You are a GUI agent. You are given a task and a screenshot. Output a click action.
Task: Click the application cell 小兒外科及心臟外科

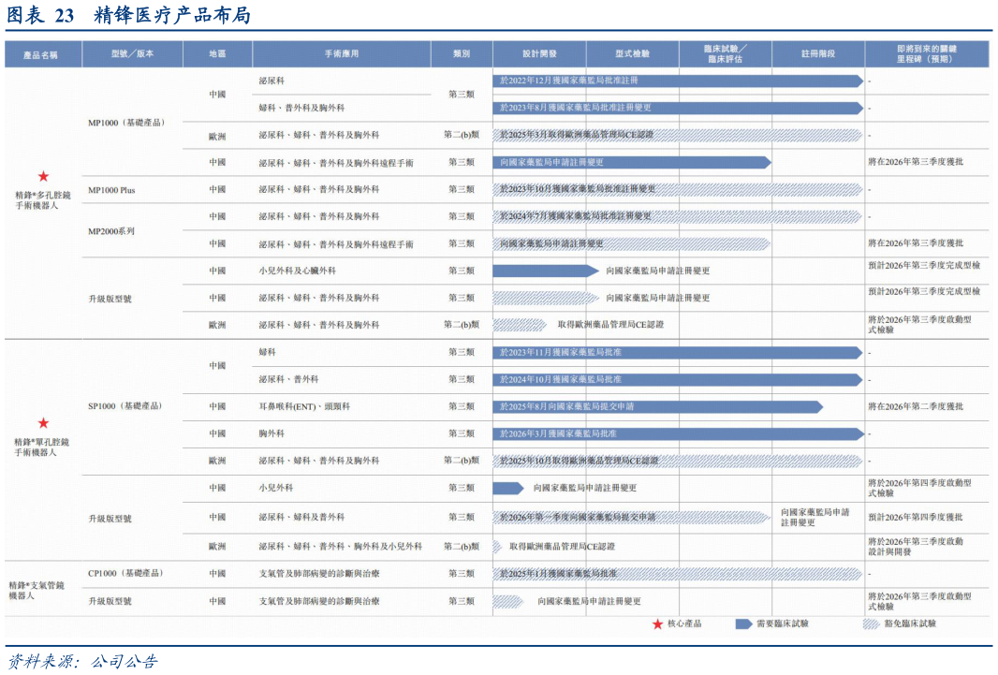point(297,271)
